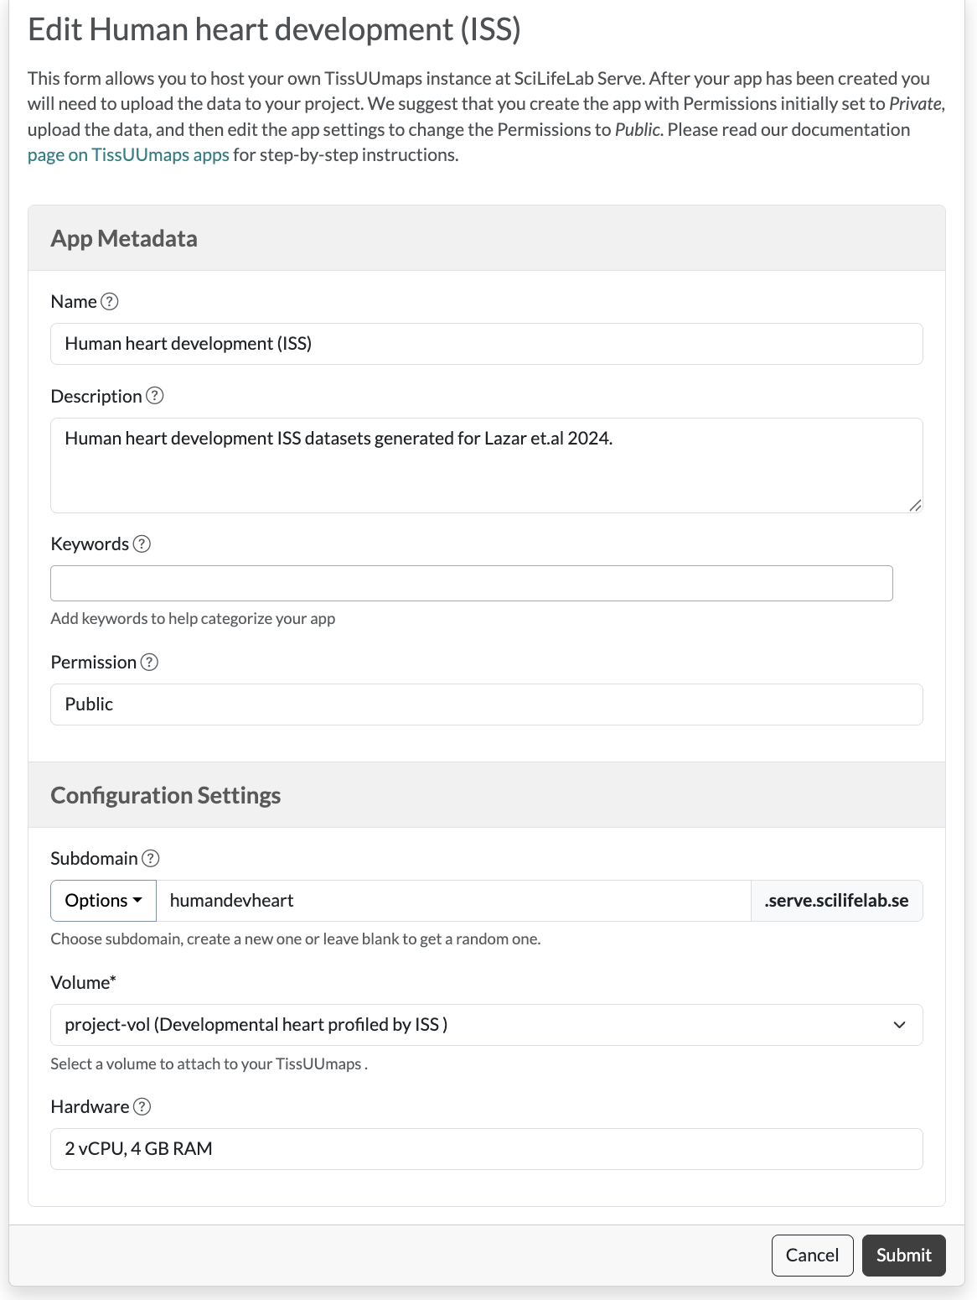Click the Subdomain help question mark icon
This screenshot has height=1300, width=977.
[151, 858]
